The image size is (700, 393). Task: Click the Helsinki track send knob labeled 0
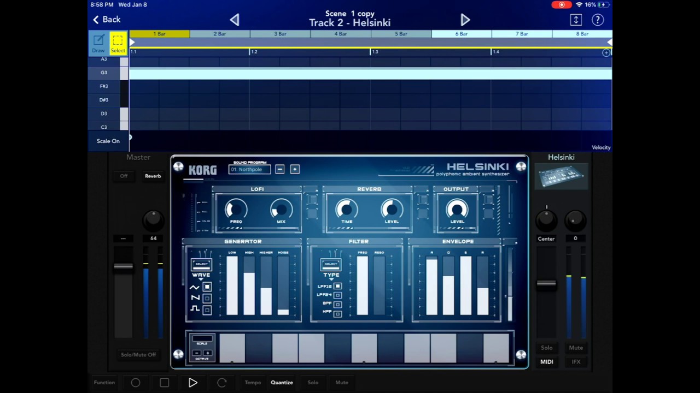pos(575,219)
